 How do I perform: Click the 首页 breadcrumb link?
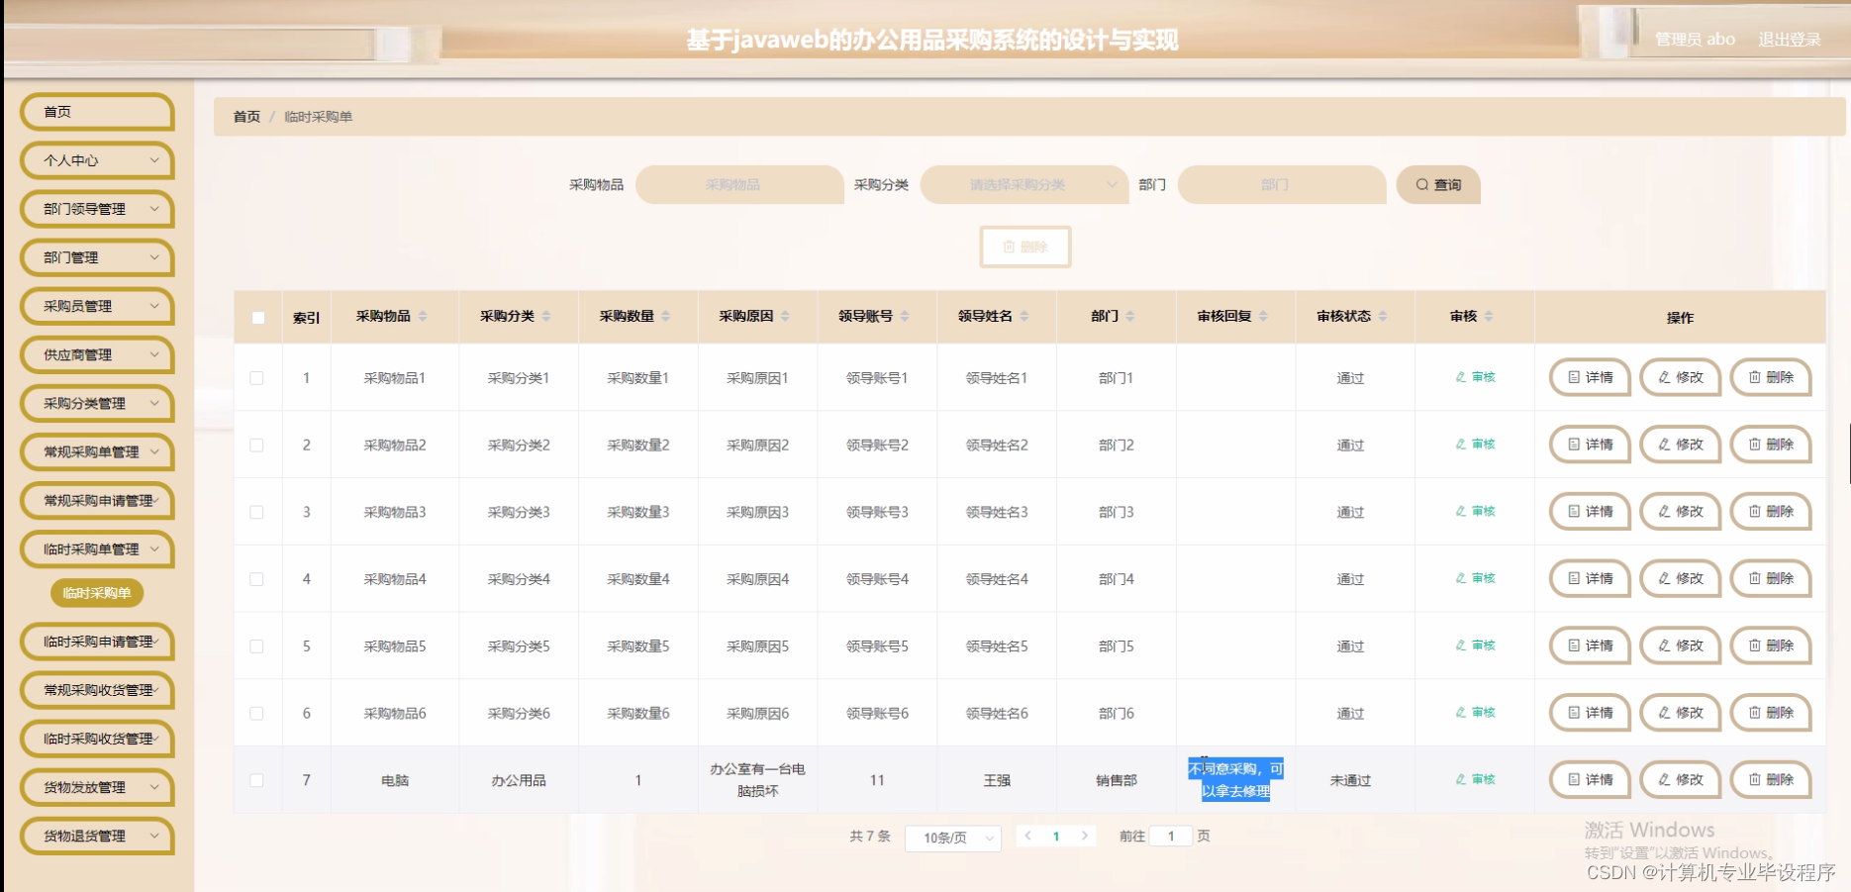point(245,116)
